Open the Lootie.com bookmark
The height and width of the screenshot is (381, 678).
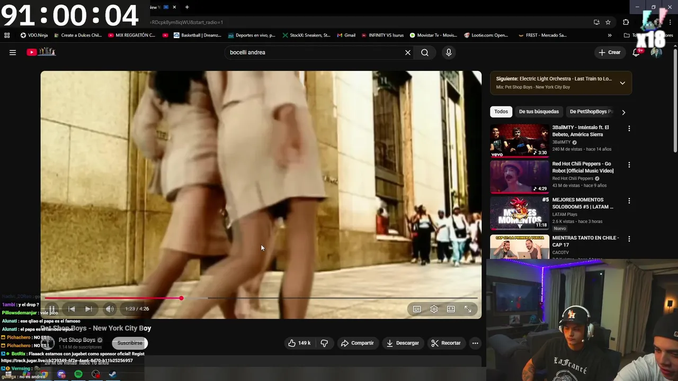point(486,35)
